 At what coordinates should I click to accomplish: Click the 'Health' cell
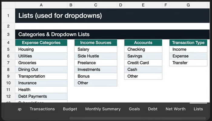(41, 90)
